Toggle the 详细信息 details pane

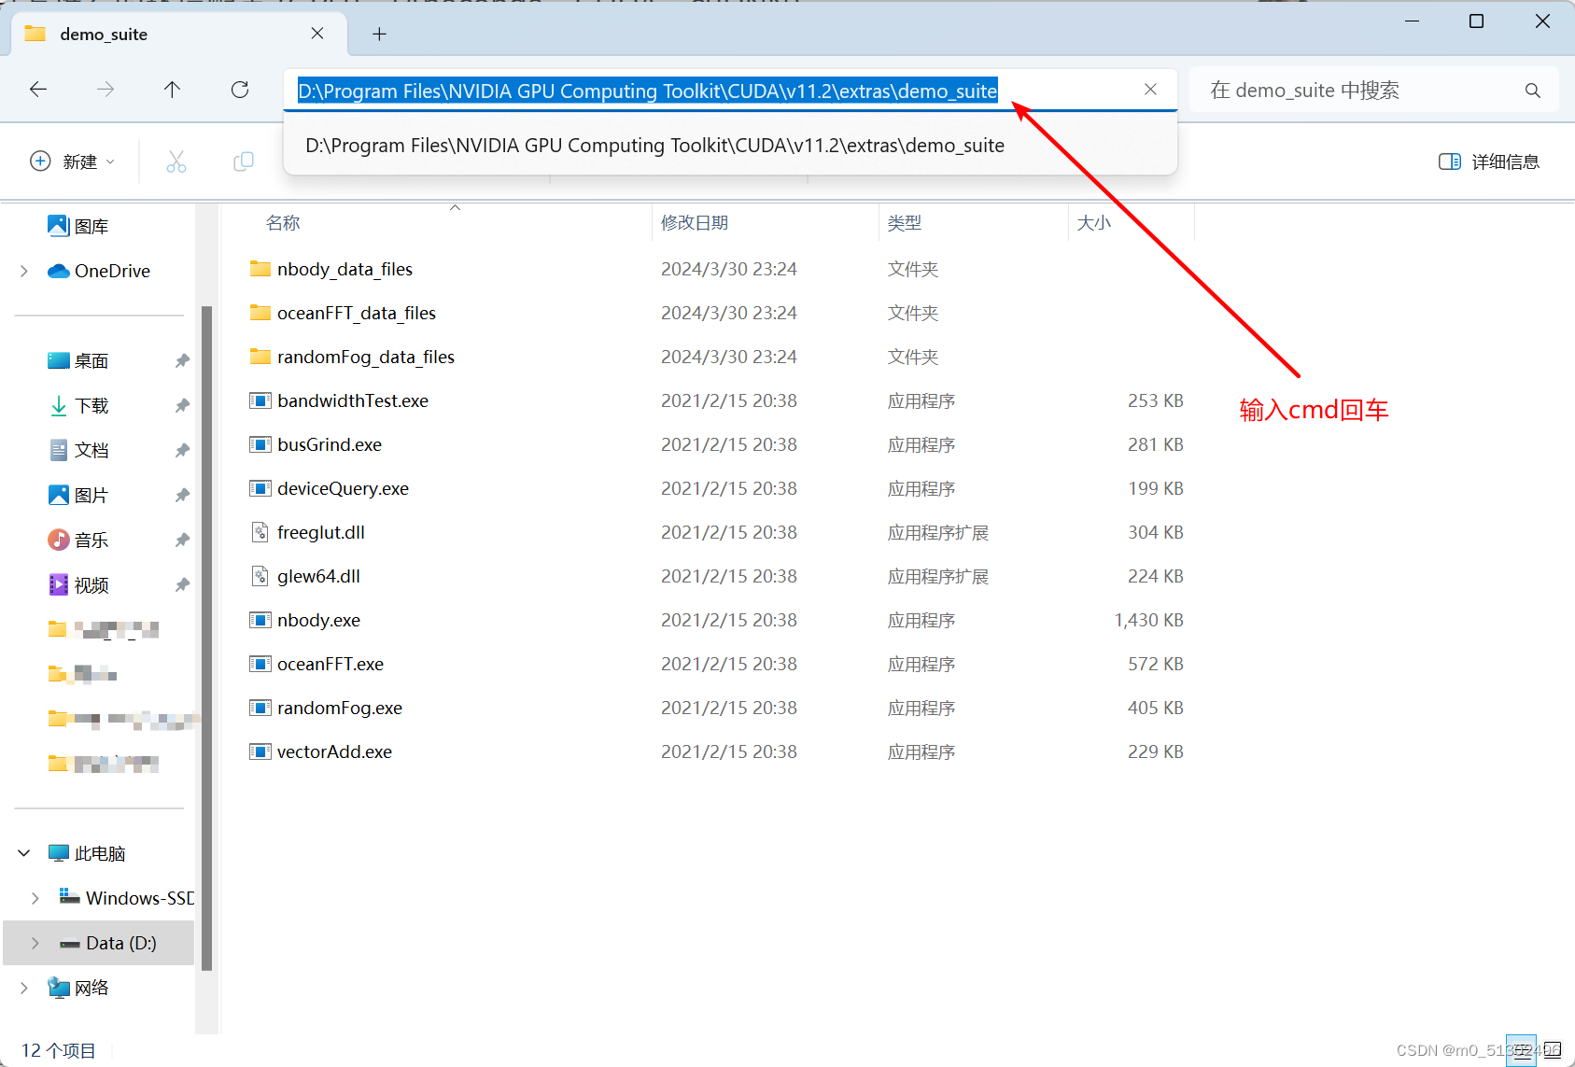coord(1490,161)
